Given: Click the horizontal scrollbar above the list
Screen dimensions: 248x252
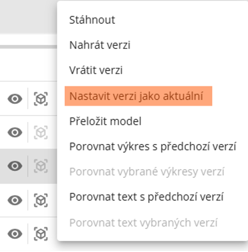Looking at the screenshot, I should click(x=28, y=47).
